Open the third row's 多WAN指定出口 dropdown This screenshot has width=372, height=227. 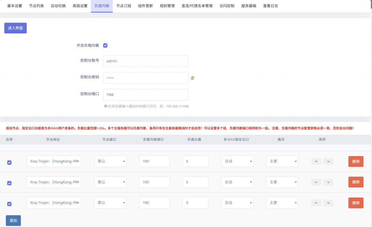coord(237,203)
